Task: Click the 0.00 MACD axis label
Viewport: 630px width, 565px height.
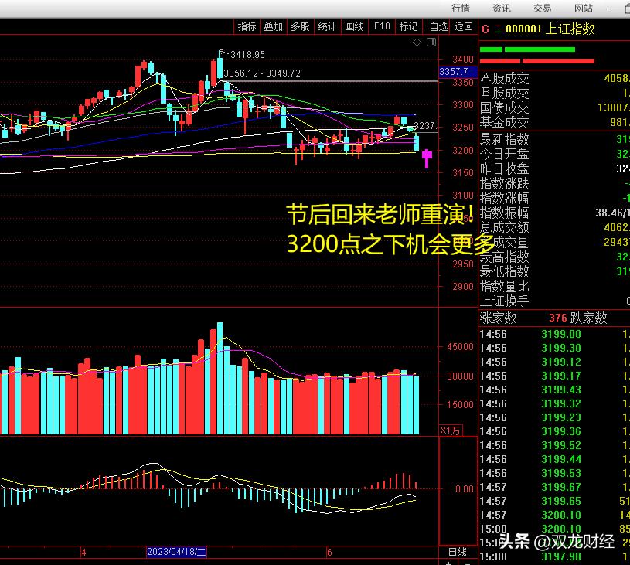Action: 464,489
